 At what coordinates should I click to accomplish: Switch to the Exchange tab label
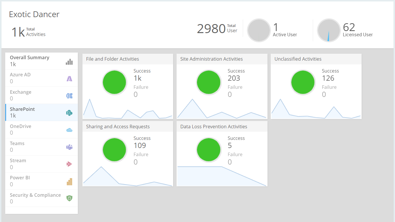point(21,92)
